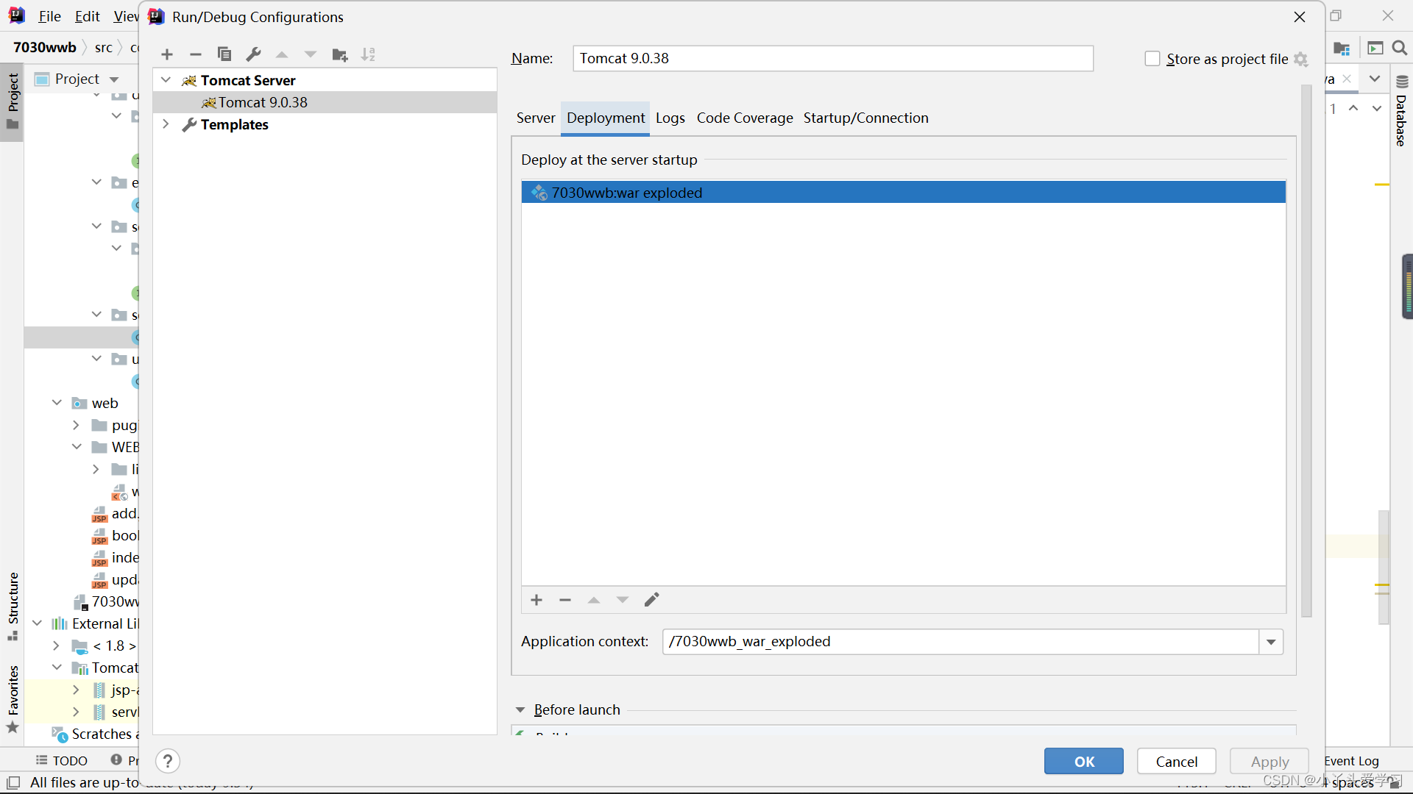Click the 7030wwb breadcrumb
The height and width of the screenshot is (794, 1413).
[45, 47]
